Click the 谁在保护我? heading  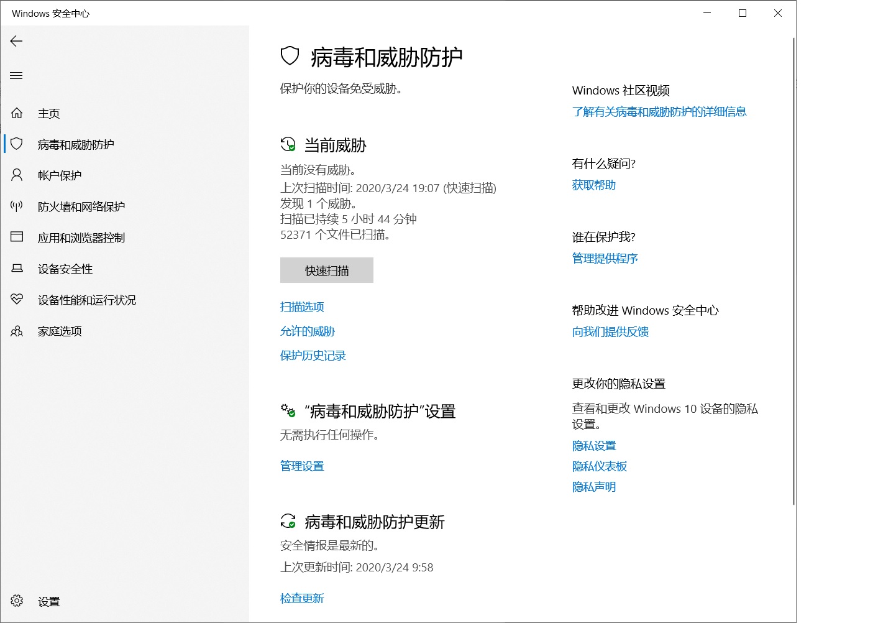604,237
